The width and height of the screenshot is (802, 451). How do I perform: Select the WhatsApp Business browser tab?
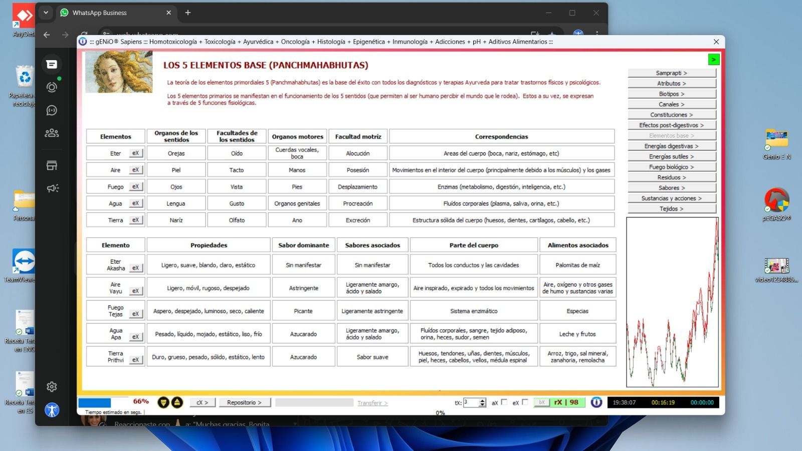click(x=114, y=13)
